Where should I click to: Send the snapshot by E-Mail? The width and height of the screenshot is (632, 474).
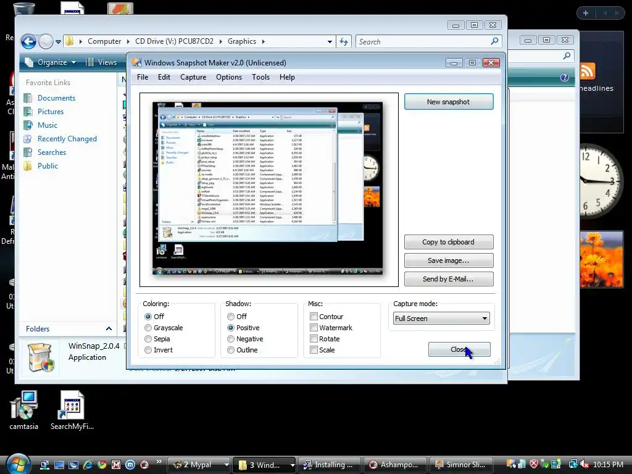(x=449, y=279)
